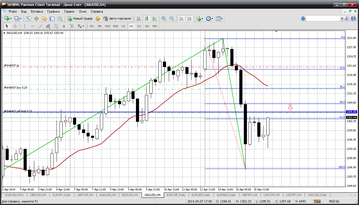Select the W1 timeframe button
359x205 pixels.
click(147, 26)
